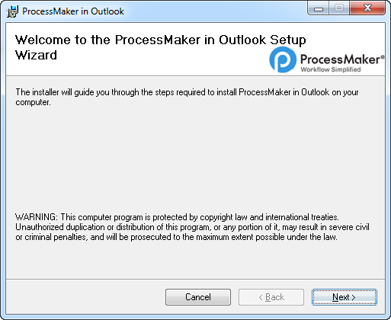Click the 'ProcessMaker in Outlook' title bar text
The image size is (391, 320).
pyautogui.click(x=73, y=11)
